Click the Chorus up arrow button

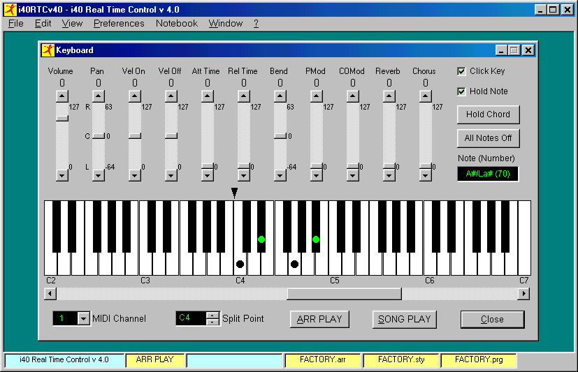(426, 96)
